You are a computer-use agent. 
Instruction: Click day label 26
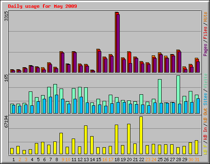166,159
